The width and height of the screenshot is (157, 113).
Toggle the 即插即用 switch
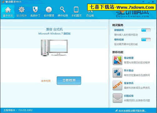146,30
